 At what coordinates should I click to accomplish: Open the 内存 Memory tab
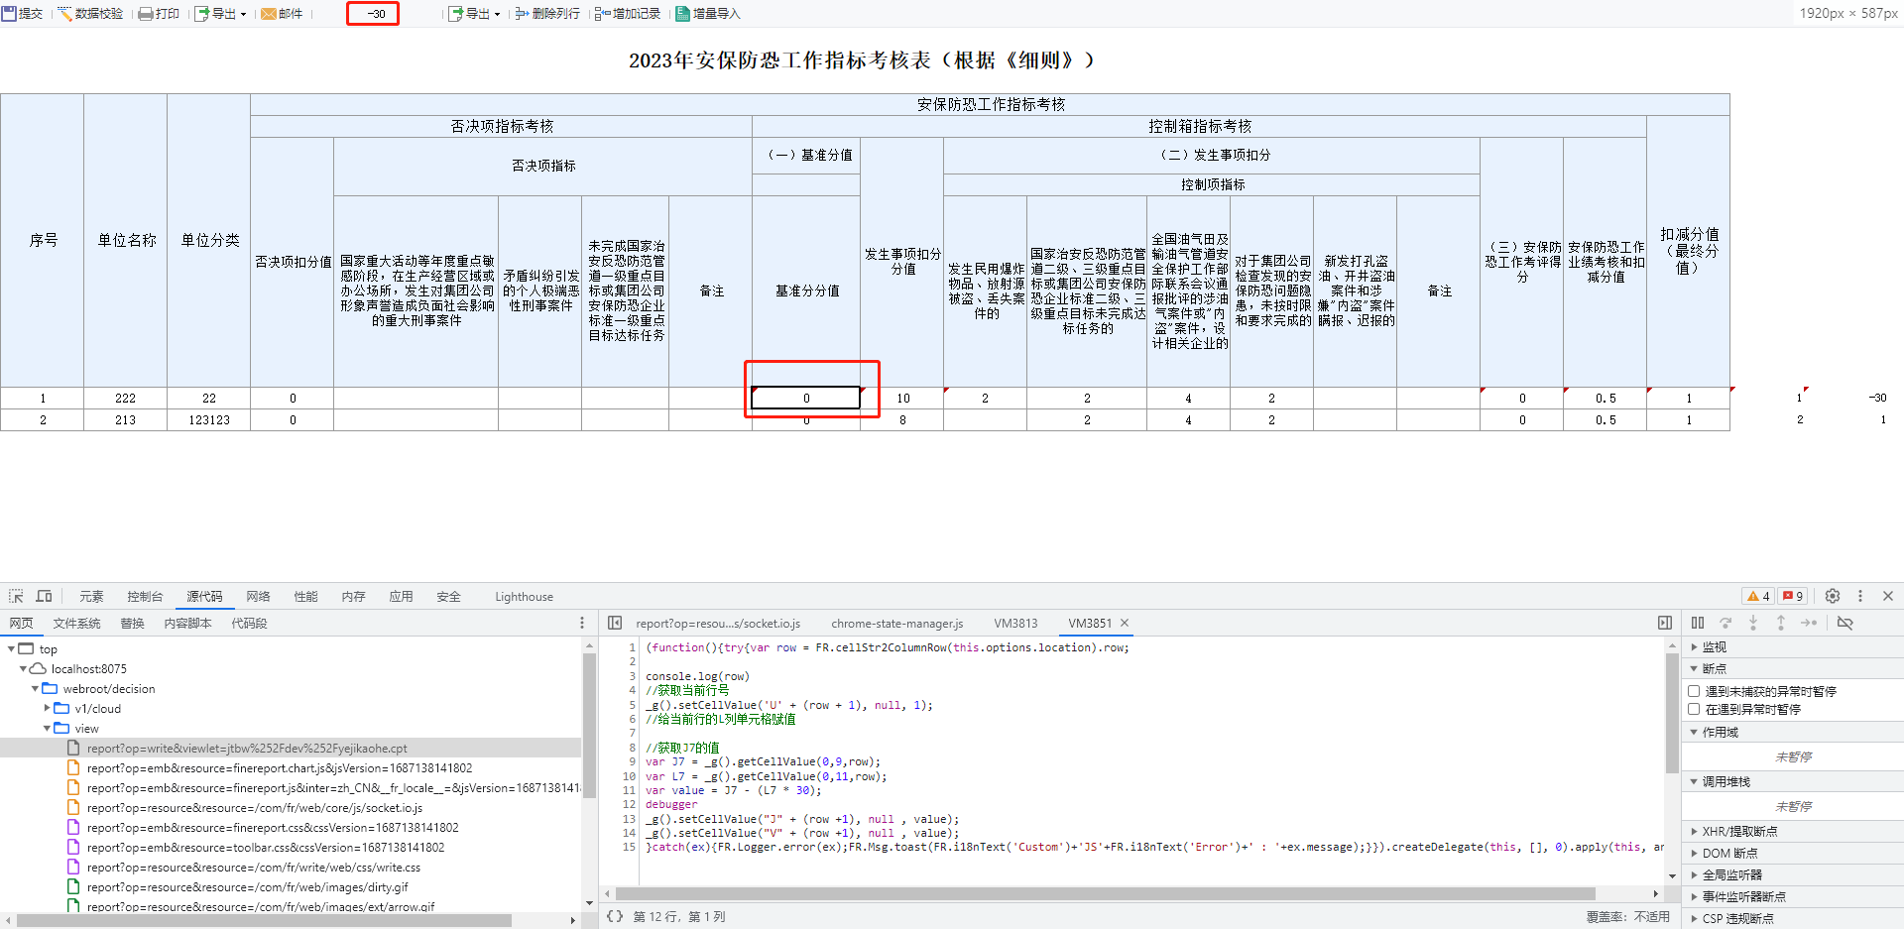click(x=353, y=596)
